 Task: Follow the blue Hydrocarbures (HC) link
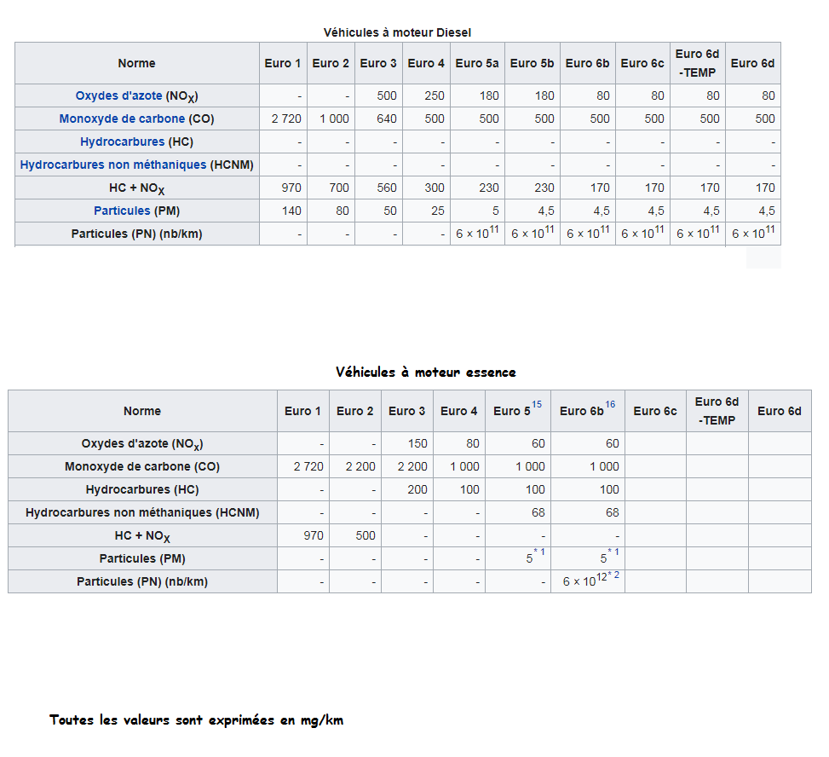123,142
